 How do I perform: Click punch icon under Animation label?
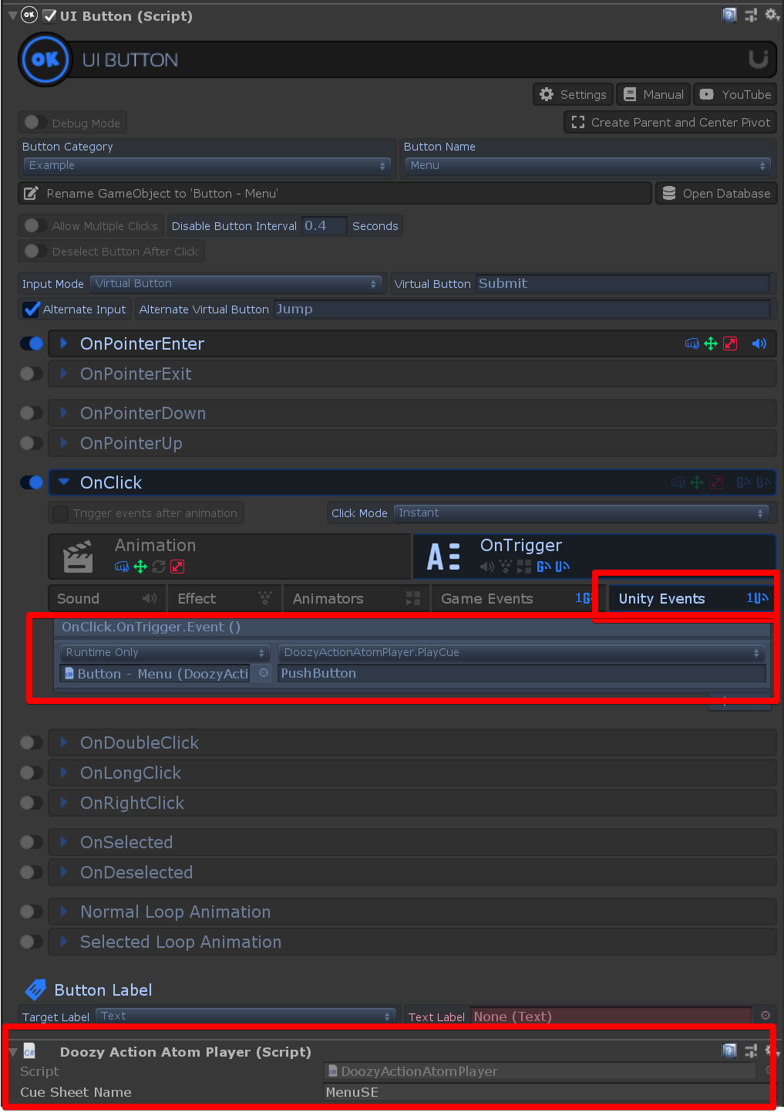point(122,567)
